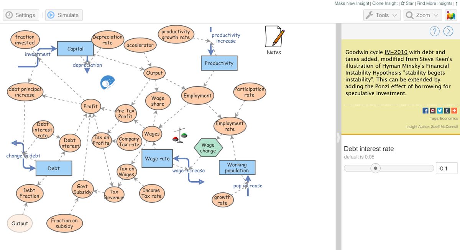460x250 pixels.
Task: Share the insight on Facebook
Action: tap(426, 111)
